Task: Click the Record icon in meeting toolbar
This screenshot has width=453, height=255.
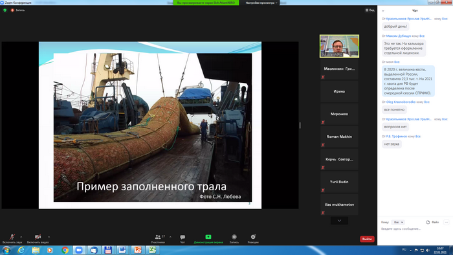Action: pyautogui.click(x=234, y=237)
